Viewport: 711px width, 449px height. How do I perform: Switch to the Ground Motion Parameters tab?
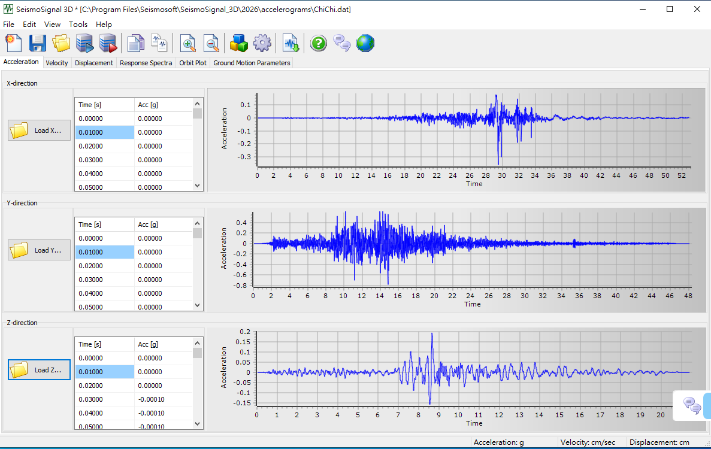[x=252, y=63]
